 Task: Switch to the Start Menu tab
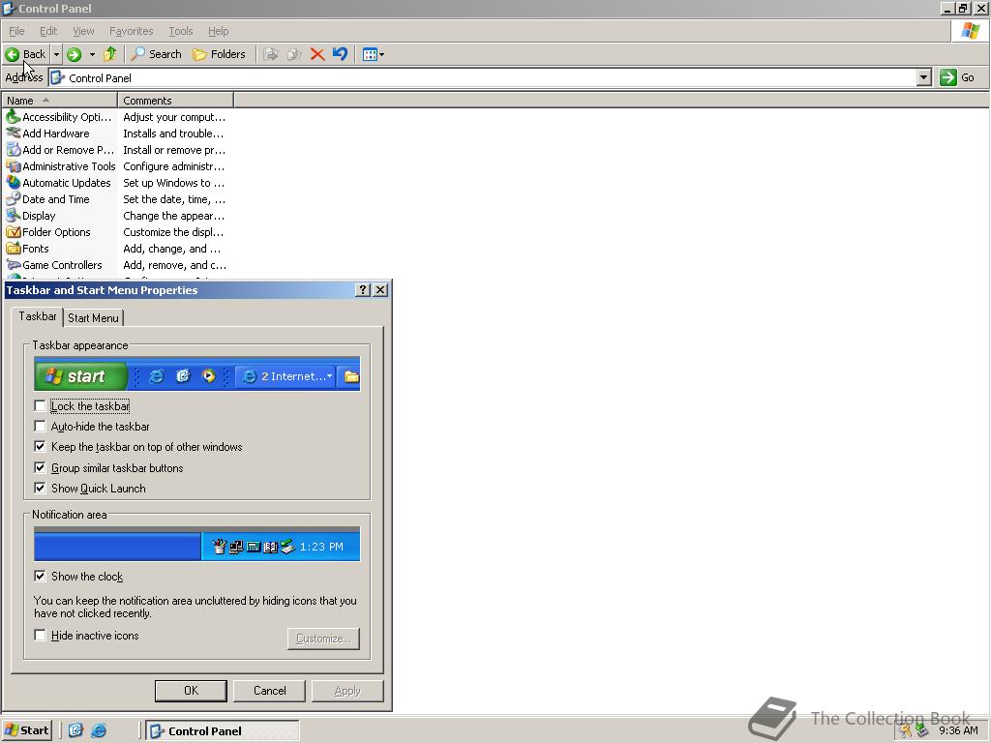[x=94, y=317]
